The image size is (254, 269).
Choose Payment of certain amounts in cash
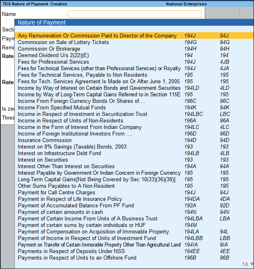(x=134, y=212)
